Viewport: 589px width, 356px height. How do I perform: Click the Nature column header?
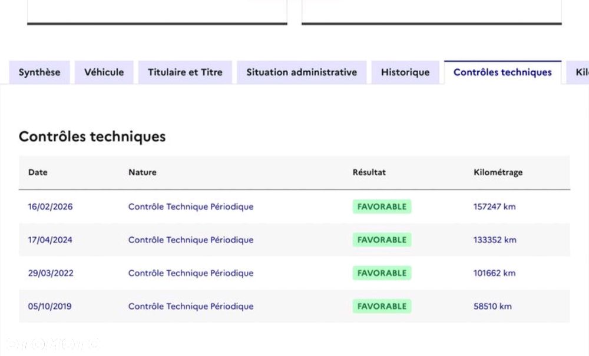[x=143, y=172]
